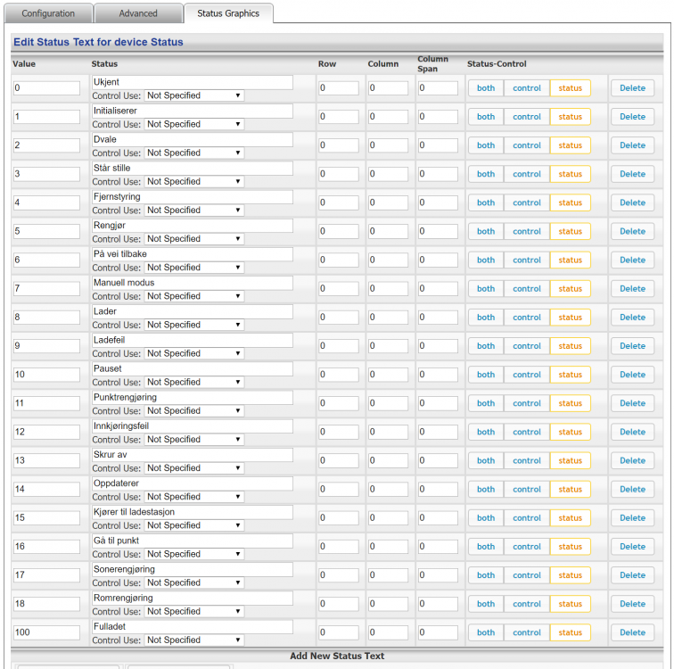Click the Status text field 'Står stille'

(192, 168)
